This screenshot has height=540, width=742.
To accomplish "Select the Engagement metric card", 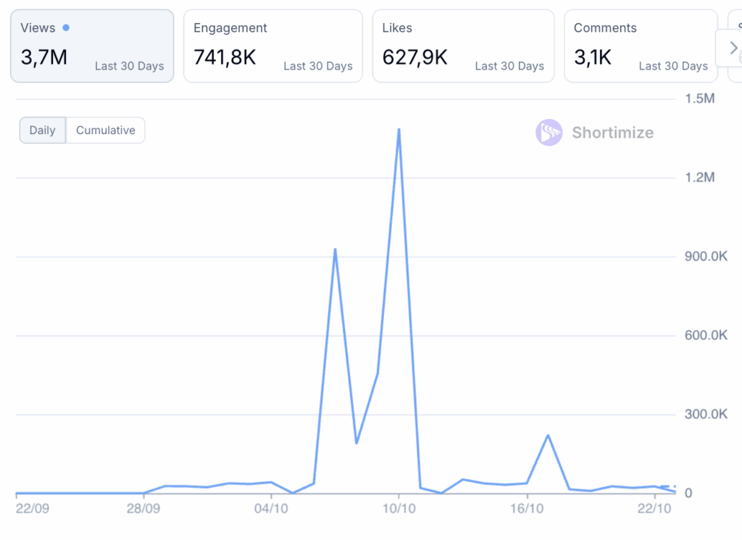I will (272, 46).
